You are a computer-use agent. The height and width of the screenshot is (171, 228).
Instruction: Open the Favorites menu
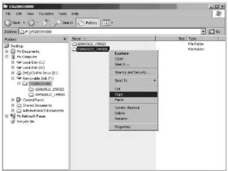[x=46, y=14]
